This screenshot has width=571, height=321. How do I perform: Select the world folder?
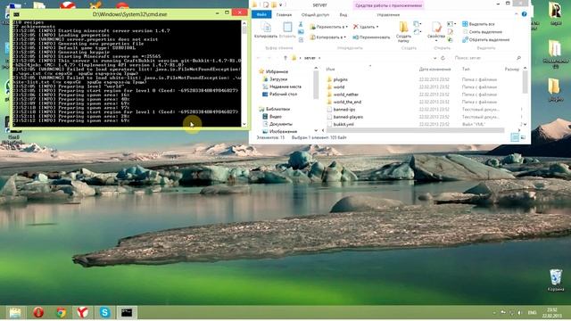(339, 87)
